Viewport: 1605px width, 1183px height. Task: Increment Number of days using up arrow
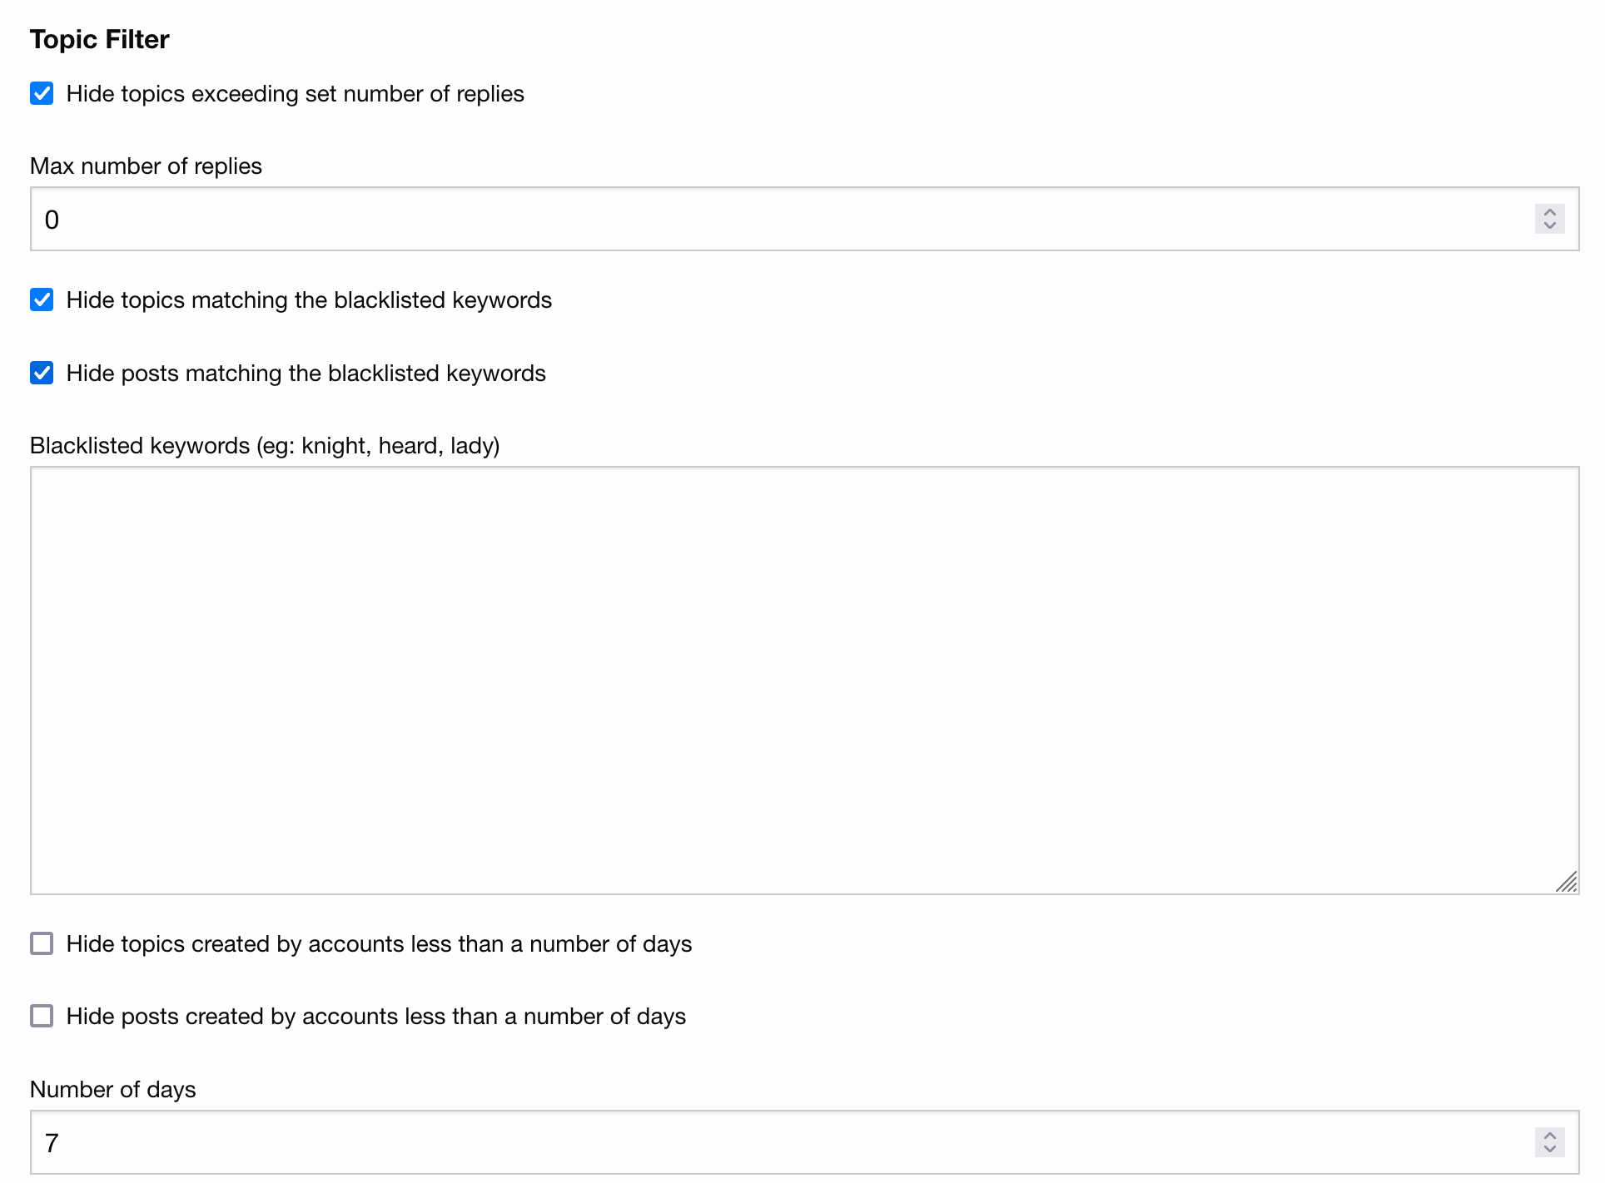tap(1549, 1136)
